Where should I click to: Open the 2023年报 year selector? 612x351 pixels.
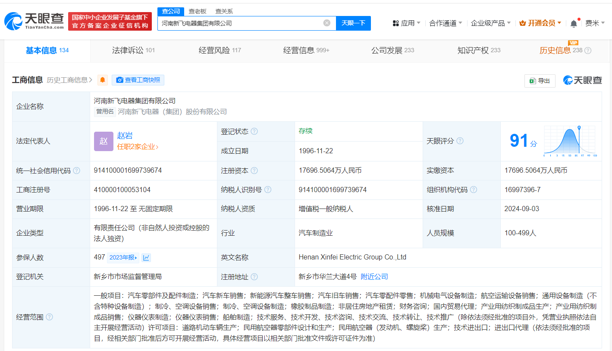point(124,257)
